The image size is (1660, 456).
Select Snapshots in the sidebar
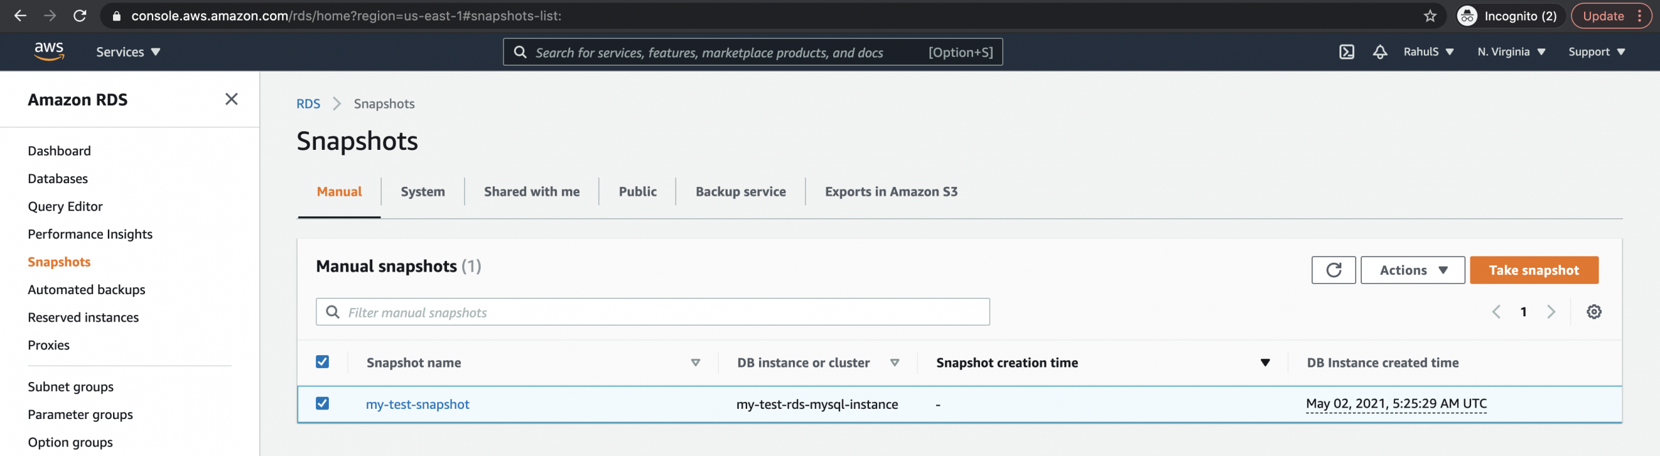59,261
